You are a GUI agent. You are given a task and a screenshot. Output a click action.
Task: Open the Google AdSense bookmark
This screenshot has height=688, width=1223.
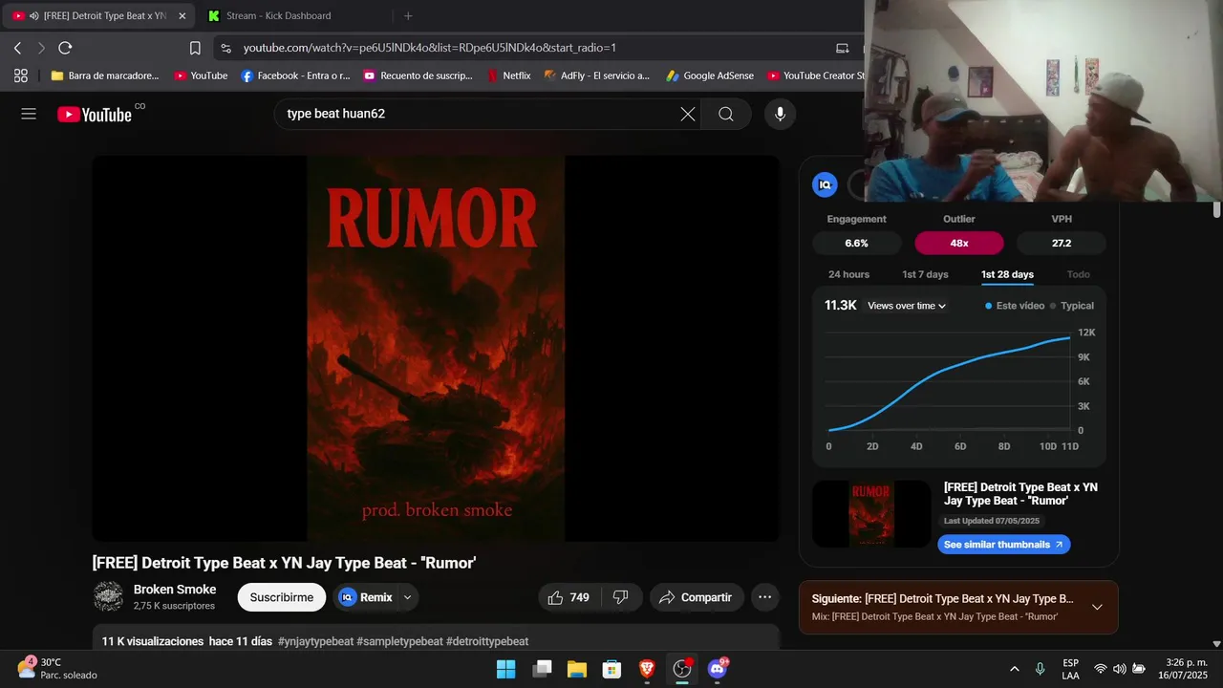pyautogui.click(x=710, y=75)
